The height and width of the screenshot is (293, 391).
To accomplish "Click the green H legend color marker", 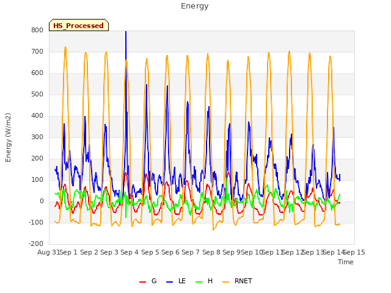I will point(199,282).
